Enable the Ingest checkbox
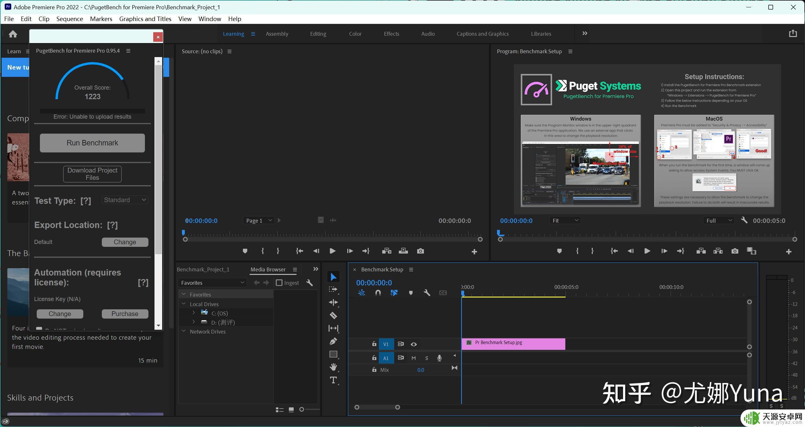The image size is (805, 427). click(279, 283)
